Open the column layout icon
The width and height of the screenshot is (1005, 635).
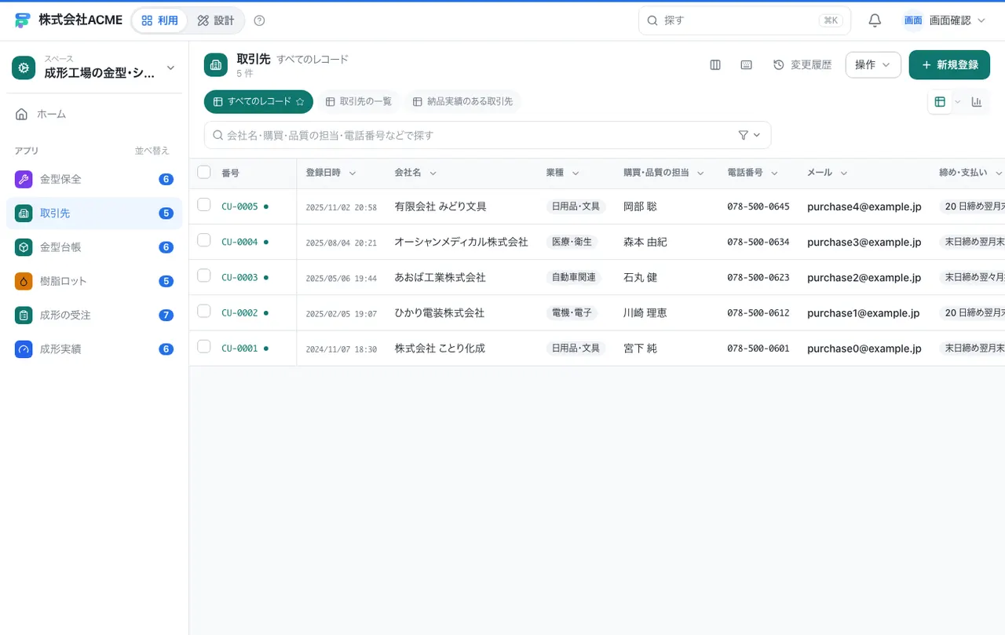(715, 65)
